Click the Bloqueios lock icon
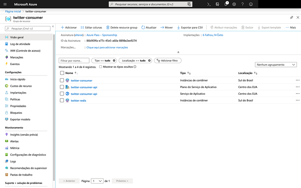The image size is (301, 188). coord(6,112)
